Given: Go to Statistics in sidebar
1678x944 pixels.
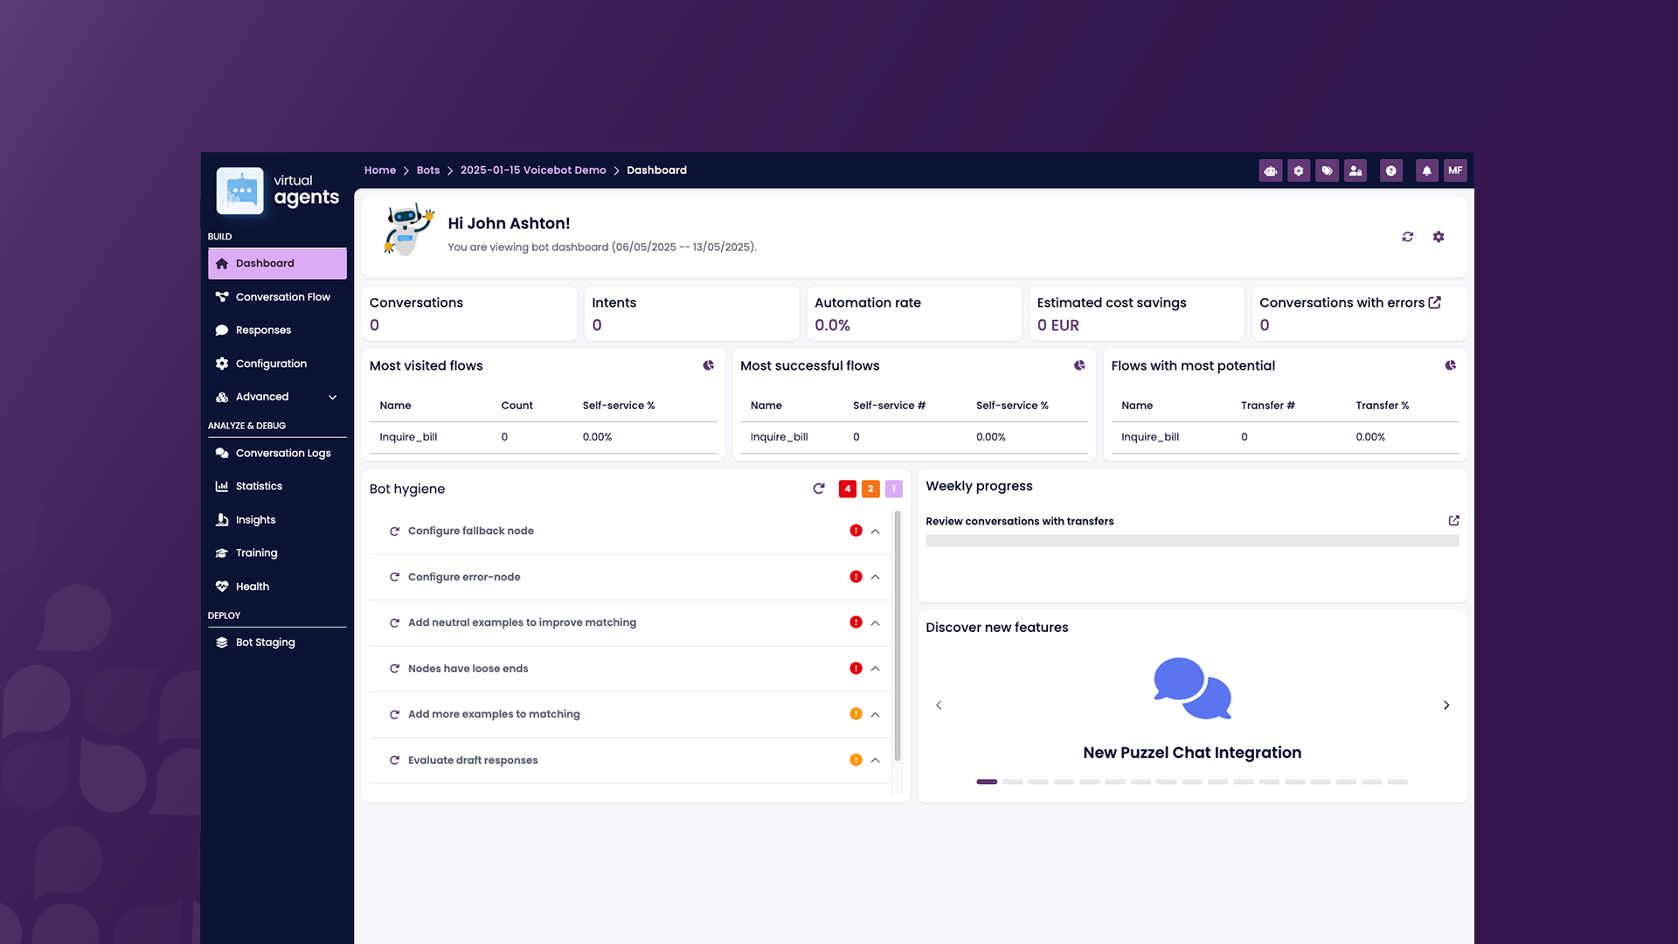Looking at the screenshot, I should [x=259, y=486].
